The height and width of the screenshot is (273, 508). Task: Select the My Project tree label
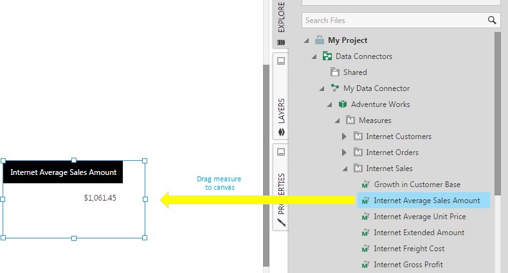(x=347, y=40)
